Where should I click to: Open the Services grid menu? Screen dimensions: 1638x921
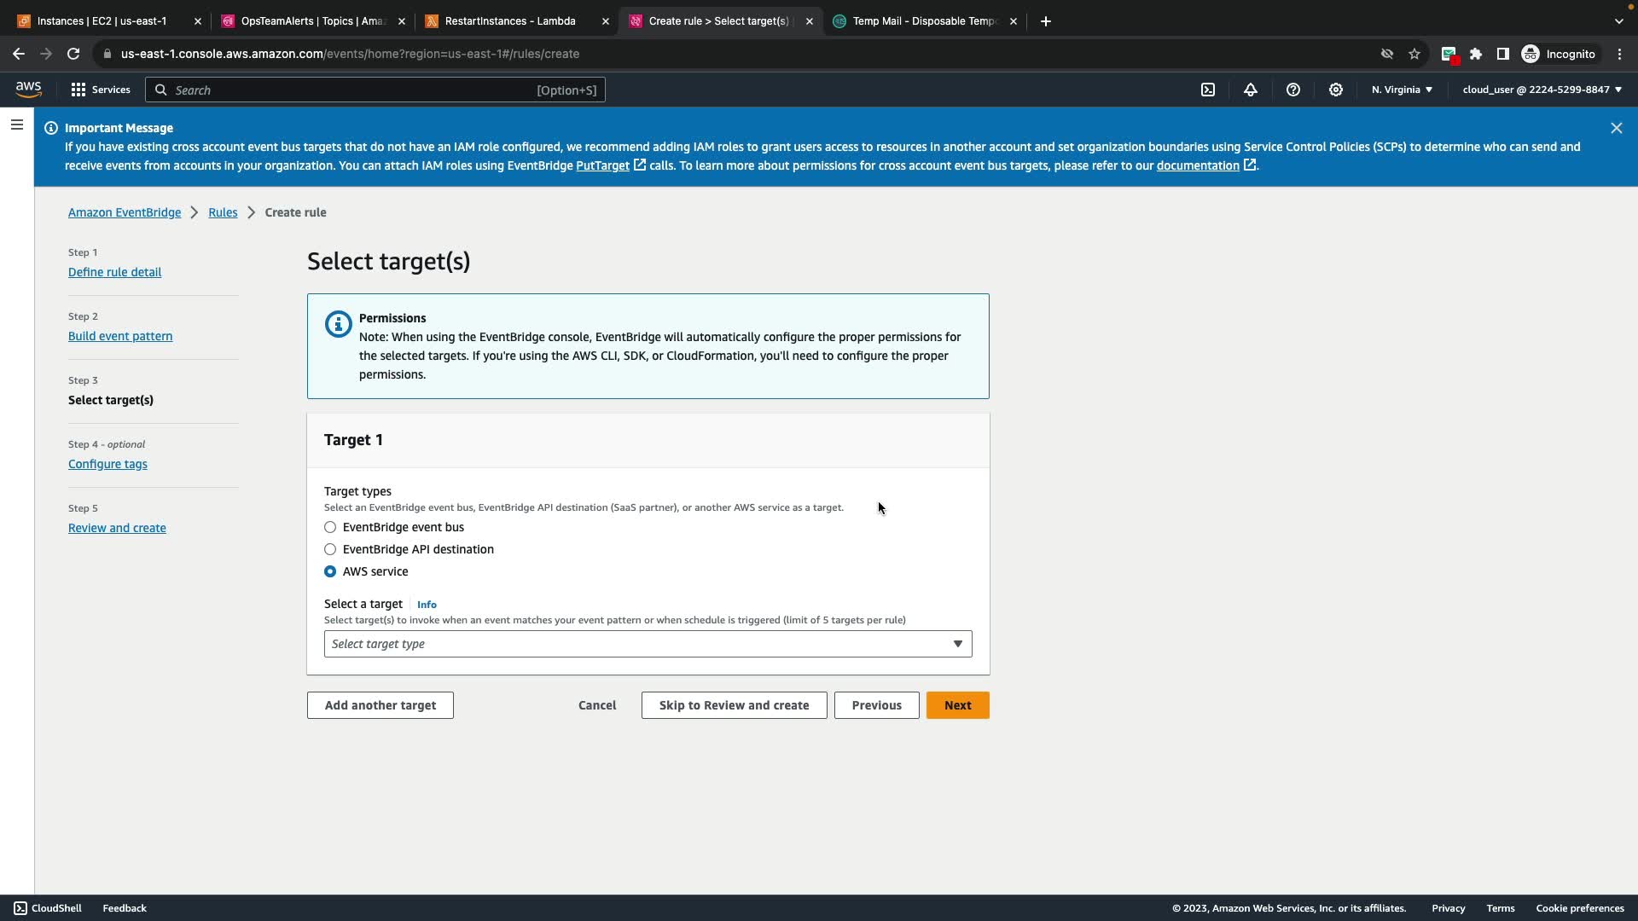click(x=101, y=90)
